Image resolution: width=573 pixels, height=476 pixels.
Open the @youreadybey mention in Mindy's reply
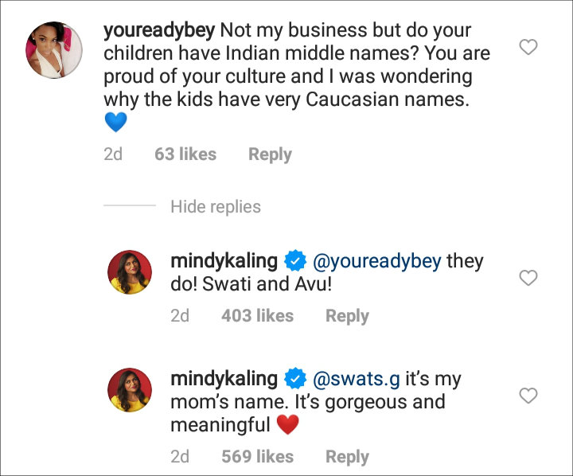pyautogui.click(x=376, y=261)
